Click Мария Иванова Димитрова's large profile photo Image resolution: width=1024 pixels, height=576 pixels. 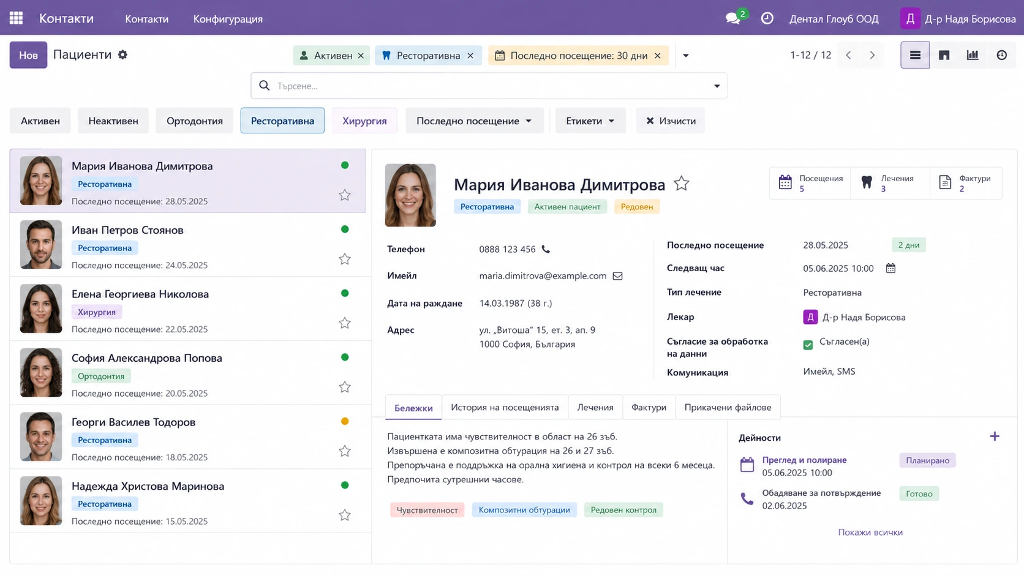coord(410,195)
